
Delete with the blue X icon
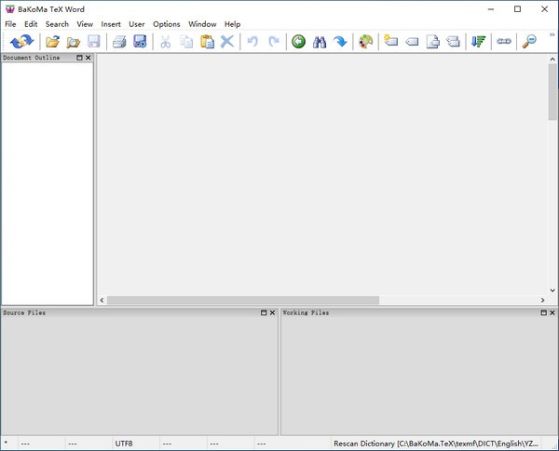(x=227, y=42)
